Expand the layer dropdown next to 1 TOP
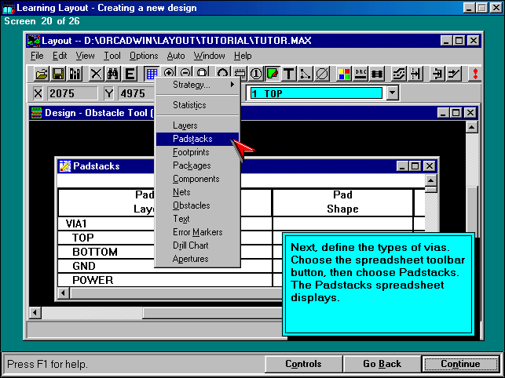The image size is (505, 378). [393, 93]
